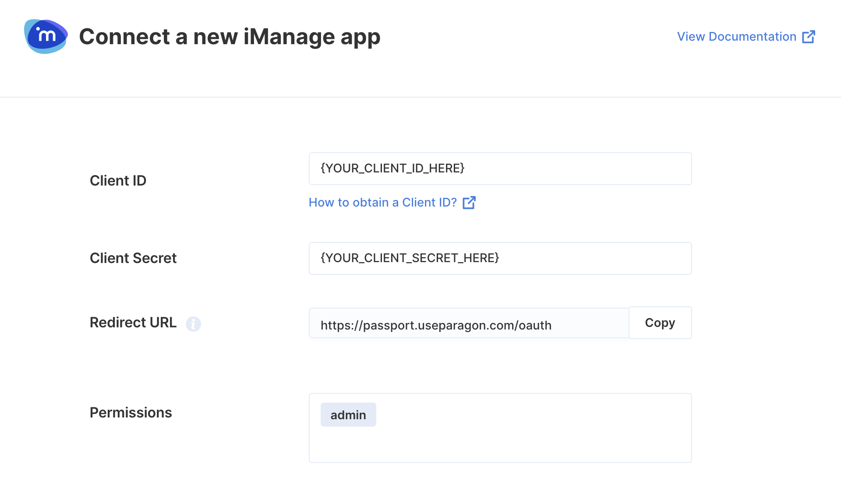841x498 pixels.
Task: Copy the Redirect URL with Copy button
Action: click(x=660, y=323)
